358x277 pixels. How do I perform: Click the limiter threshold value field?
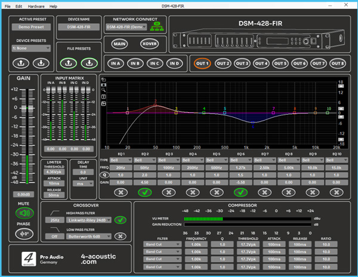point(54,173)
